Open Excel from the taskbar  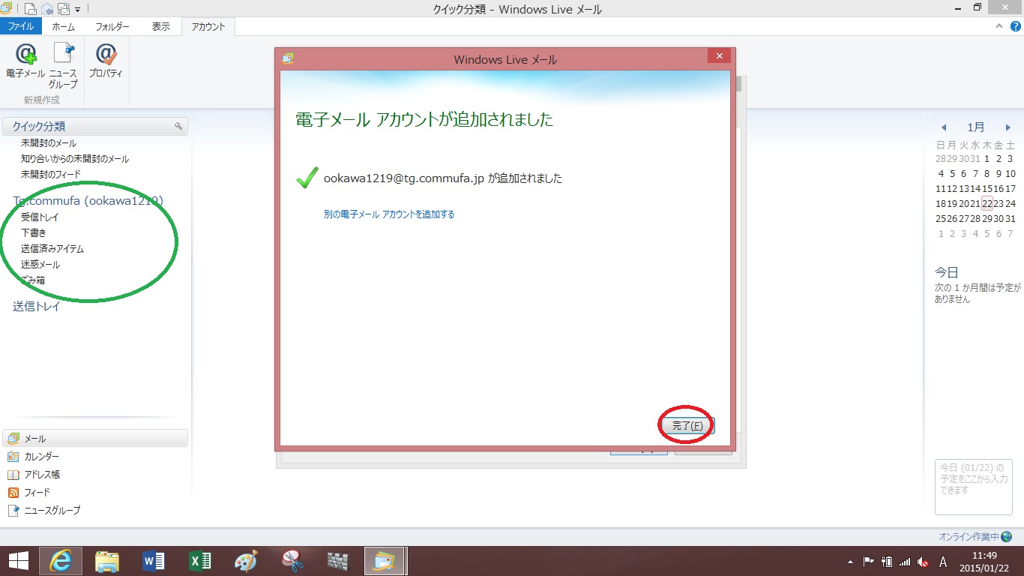[x=199, y=560]
